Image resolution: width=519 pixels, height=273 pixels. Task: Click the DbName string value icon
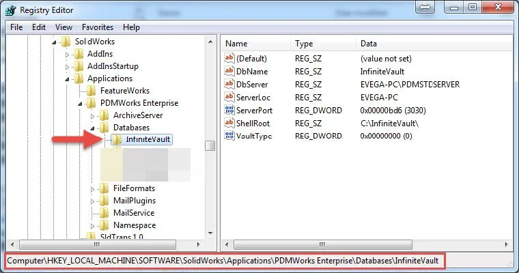click(229, 71)
